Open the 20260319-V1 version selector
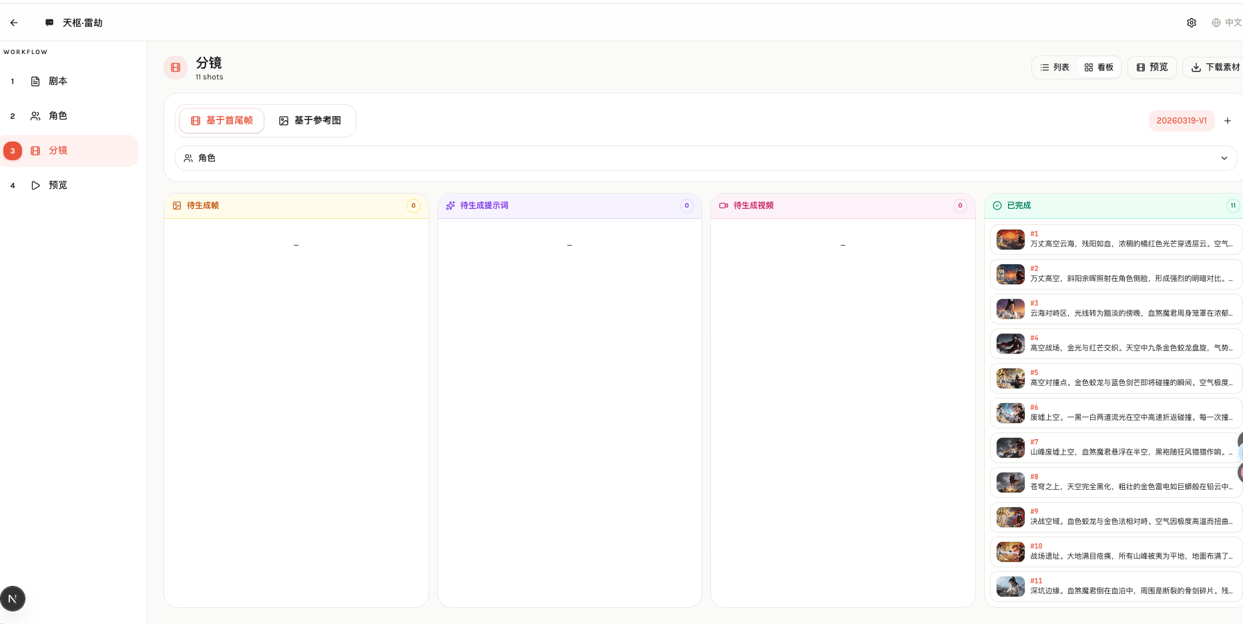This screenshot has height=624, width=1243. coord(1181,121)
